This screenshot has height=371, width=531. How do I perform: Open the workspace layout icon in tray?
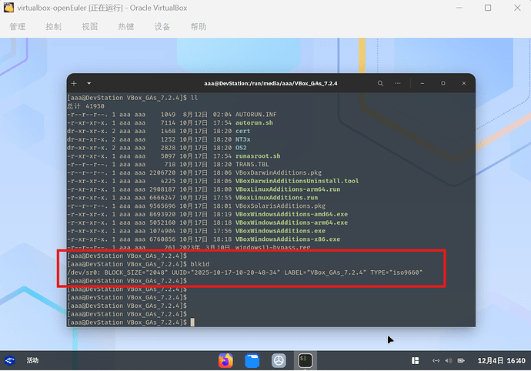416,359
